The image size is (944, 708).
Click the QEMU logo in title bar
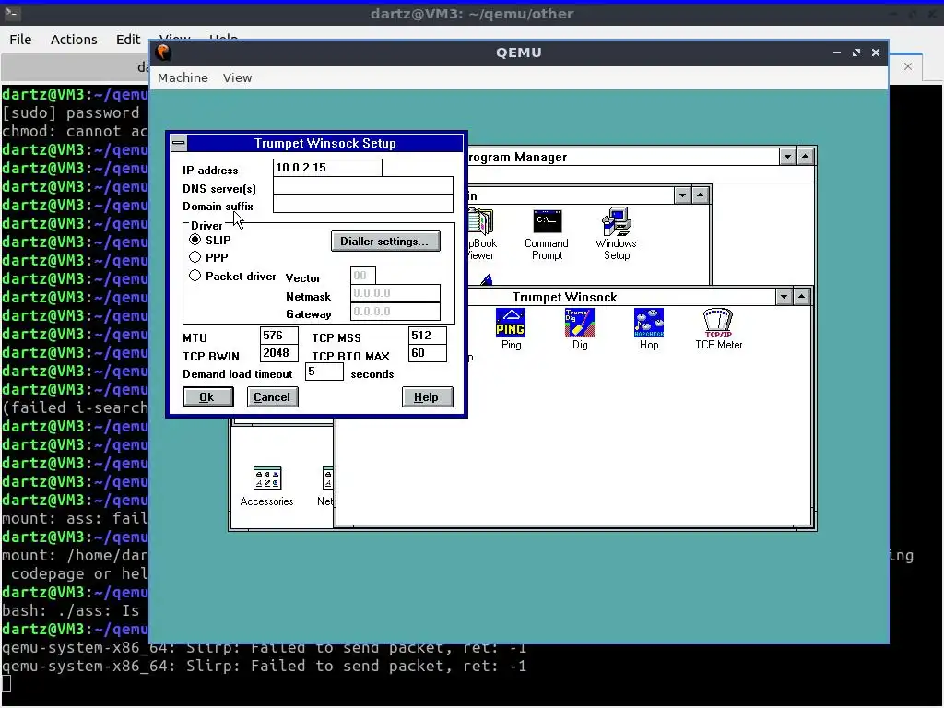(163, 53)
